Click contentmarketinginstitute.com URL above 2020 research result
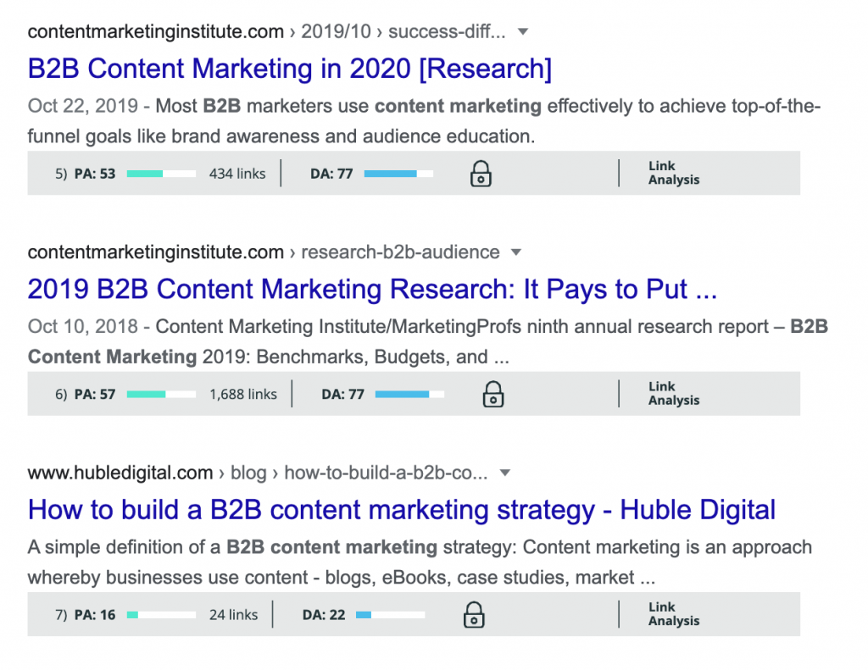The image size is (868, 670). point(156,32)
